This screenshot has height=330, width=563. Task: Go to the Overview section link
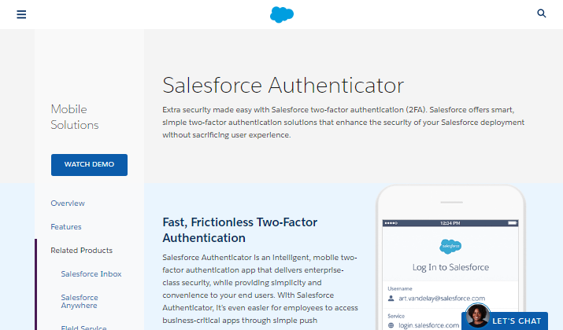[x=68, y=203]
